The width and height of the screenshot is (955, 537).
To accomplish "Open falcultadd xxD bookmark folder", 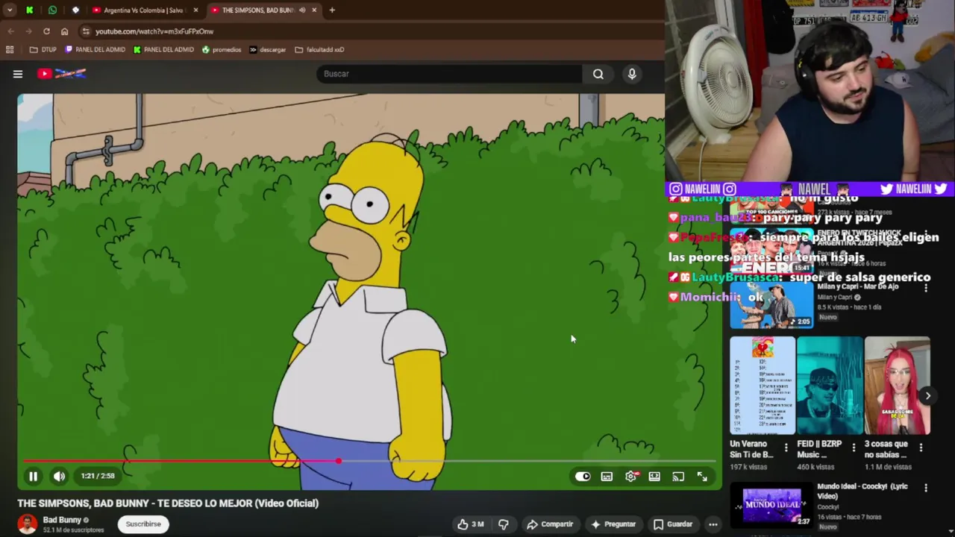I will (x=319, y=50).
